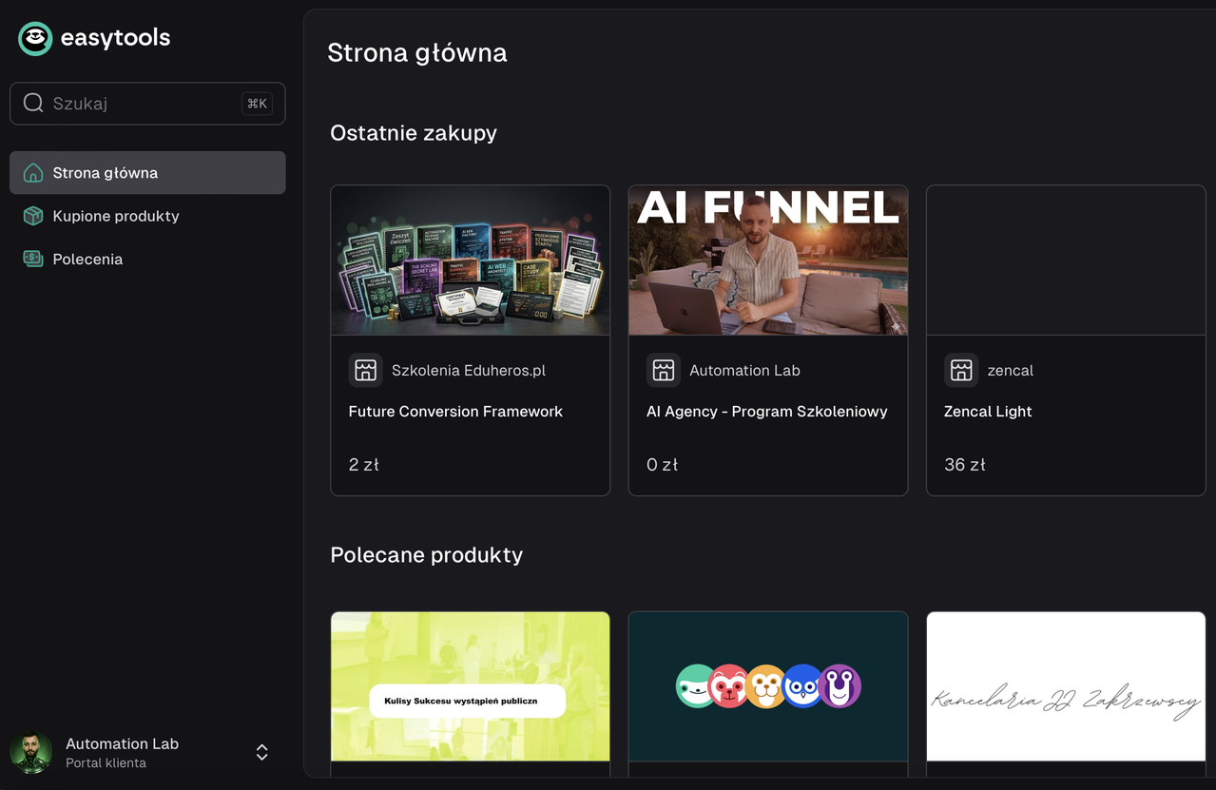This screenshot has height=790, width=1216.
Task: Click the home icon beside Strona główna
Action: (33, 173)
